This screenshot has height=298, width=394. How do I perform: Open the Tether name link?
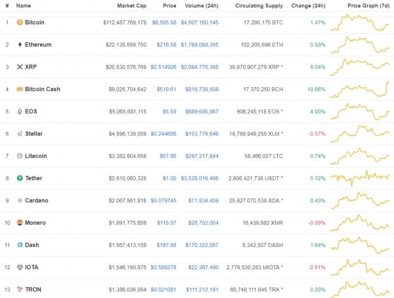[x=33, y=178]
